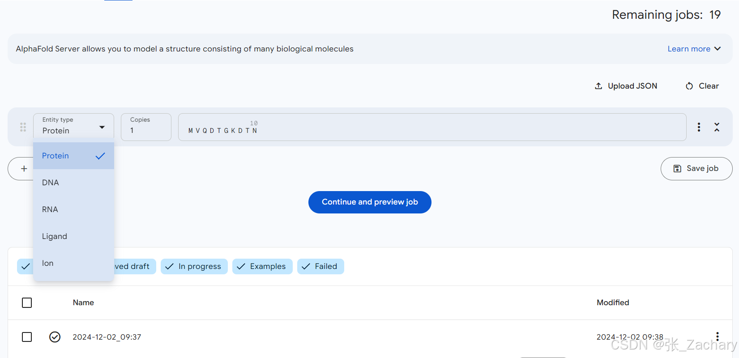Sort by the Name column header
The image size is (739, 358).
tap(83, 303)
